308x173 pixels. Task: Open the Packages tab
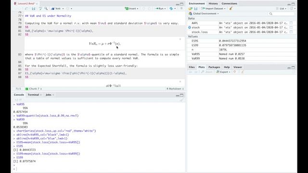pos(214,67)
